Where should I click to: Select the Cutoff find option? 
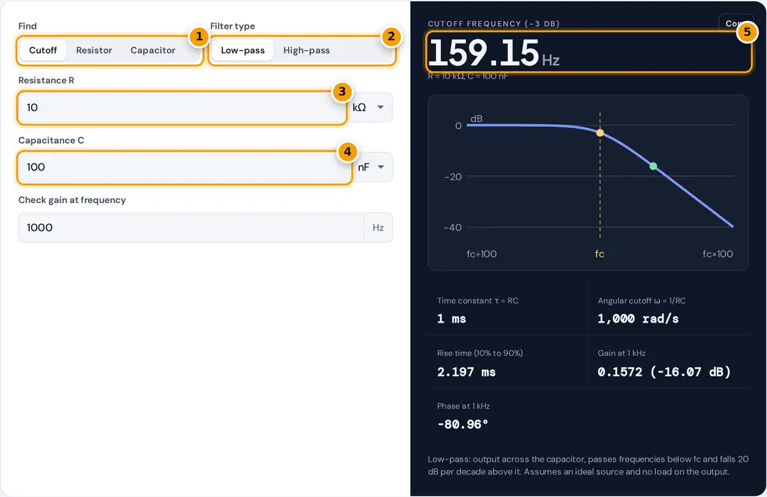(43, 50)
